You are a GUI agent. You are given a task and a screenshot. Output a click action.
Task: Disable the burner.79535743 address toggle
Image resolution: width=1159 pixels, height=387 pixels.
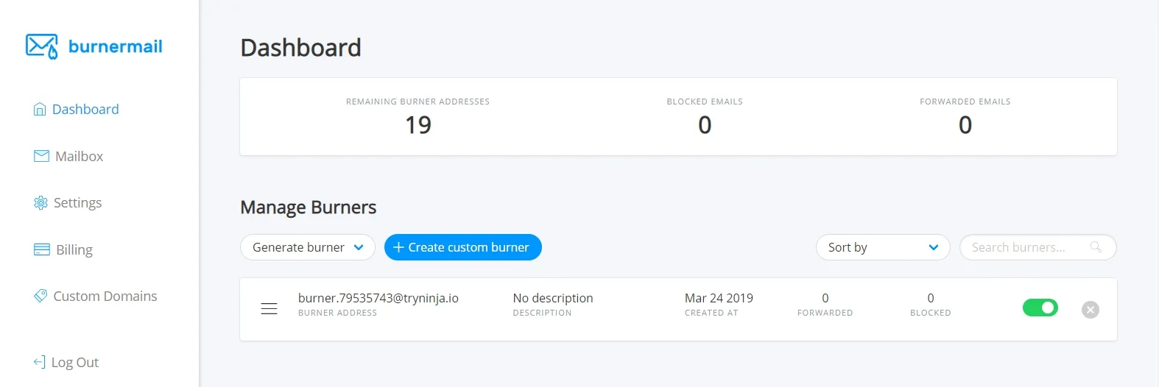click(x=1040, y=308)
